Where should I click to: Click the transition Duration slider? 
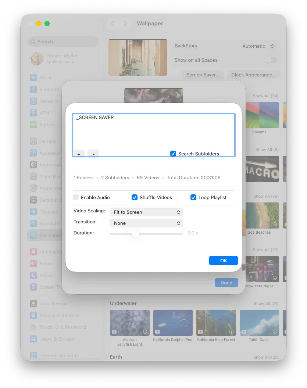[x=146, y=234]
